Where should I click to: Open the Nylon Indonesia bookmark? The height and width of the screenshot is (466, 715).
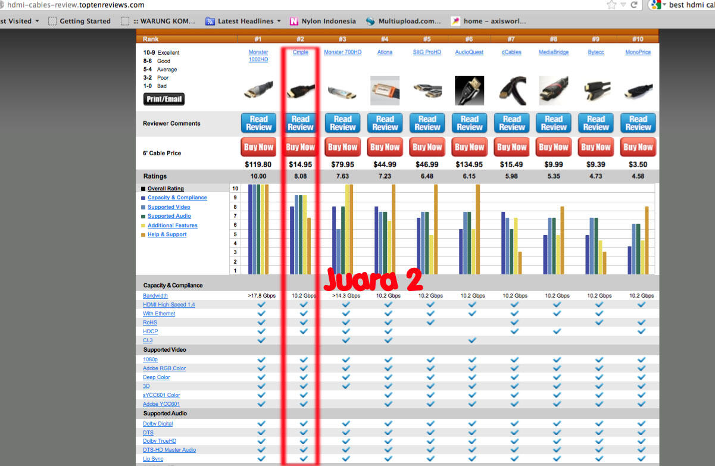point(323,21)
